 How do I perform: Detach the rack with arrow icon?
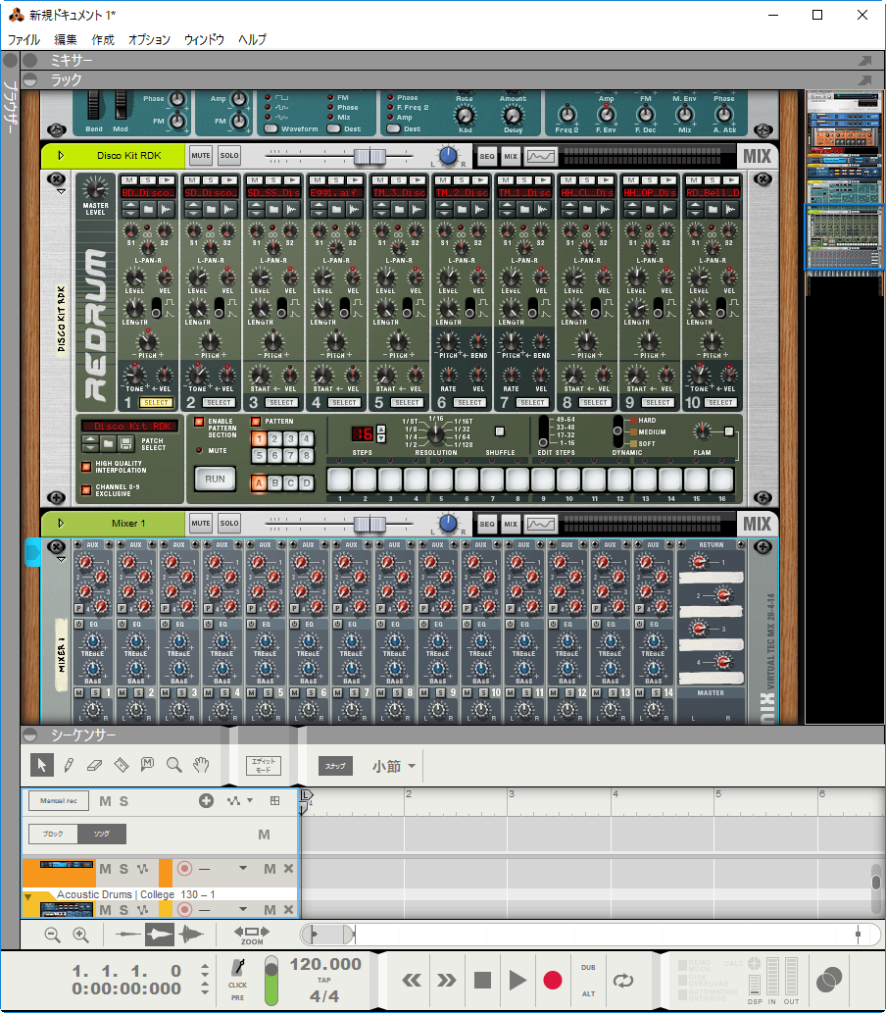(864, 80)
